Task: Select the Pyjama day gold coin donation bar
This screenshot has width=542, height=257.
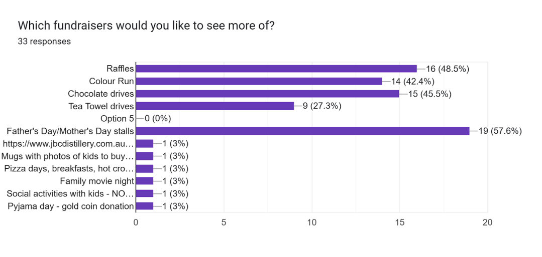Action: pyautogui.click(x=145, y=206)
